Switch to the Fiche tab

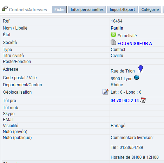coord(59,10)
